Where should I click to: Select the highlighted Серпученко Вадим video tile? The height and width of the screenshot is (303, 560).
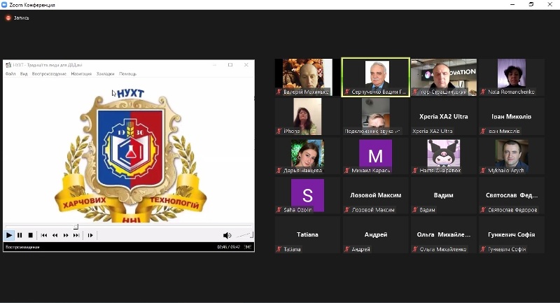coord(375,77)
